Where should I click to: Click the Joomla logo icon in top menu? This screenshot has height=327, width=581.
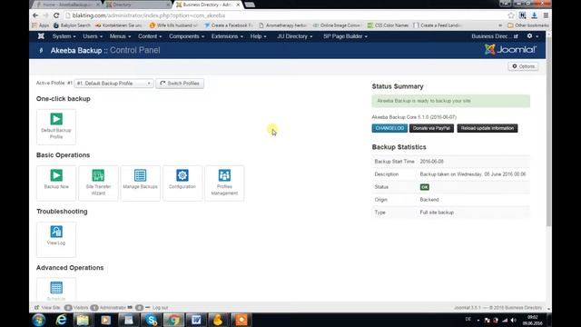point(41,36)
